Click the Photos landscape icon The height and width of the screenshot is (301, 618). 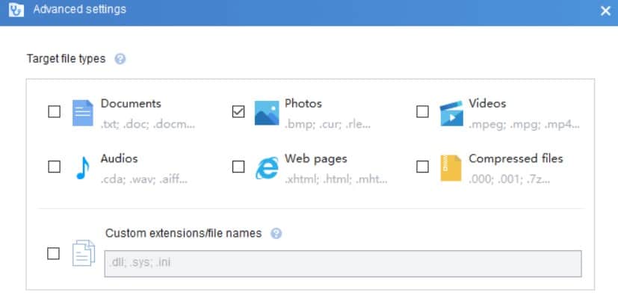click(x=267, y=113)
